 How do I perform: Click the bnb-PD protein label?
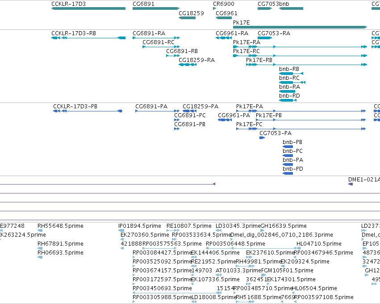[x=293, y=169]
